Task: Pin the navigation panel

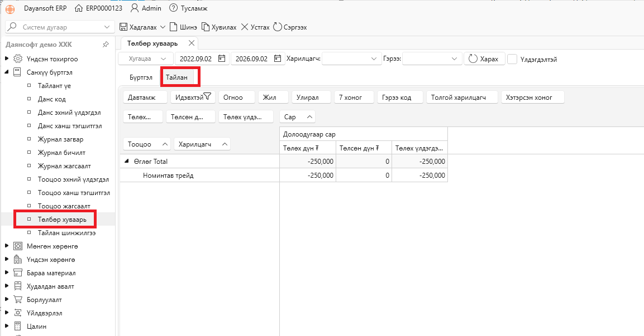Action: point(106,44)
